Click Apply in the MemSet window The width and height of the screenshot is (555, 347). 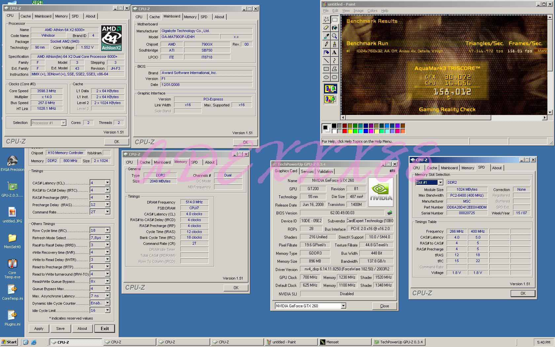pos(39,328)
